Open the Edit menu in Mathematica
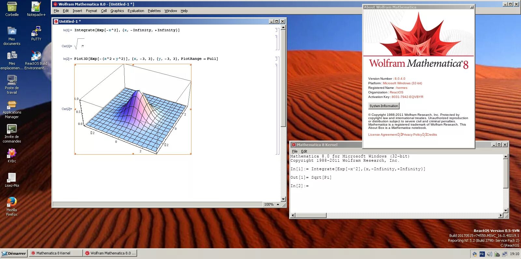Image resolution: width=521 pixels, height=259 pixels. click(66, 11)
